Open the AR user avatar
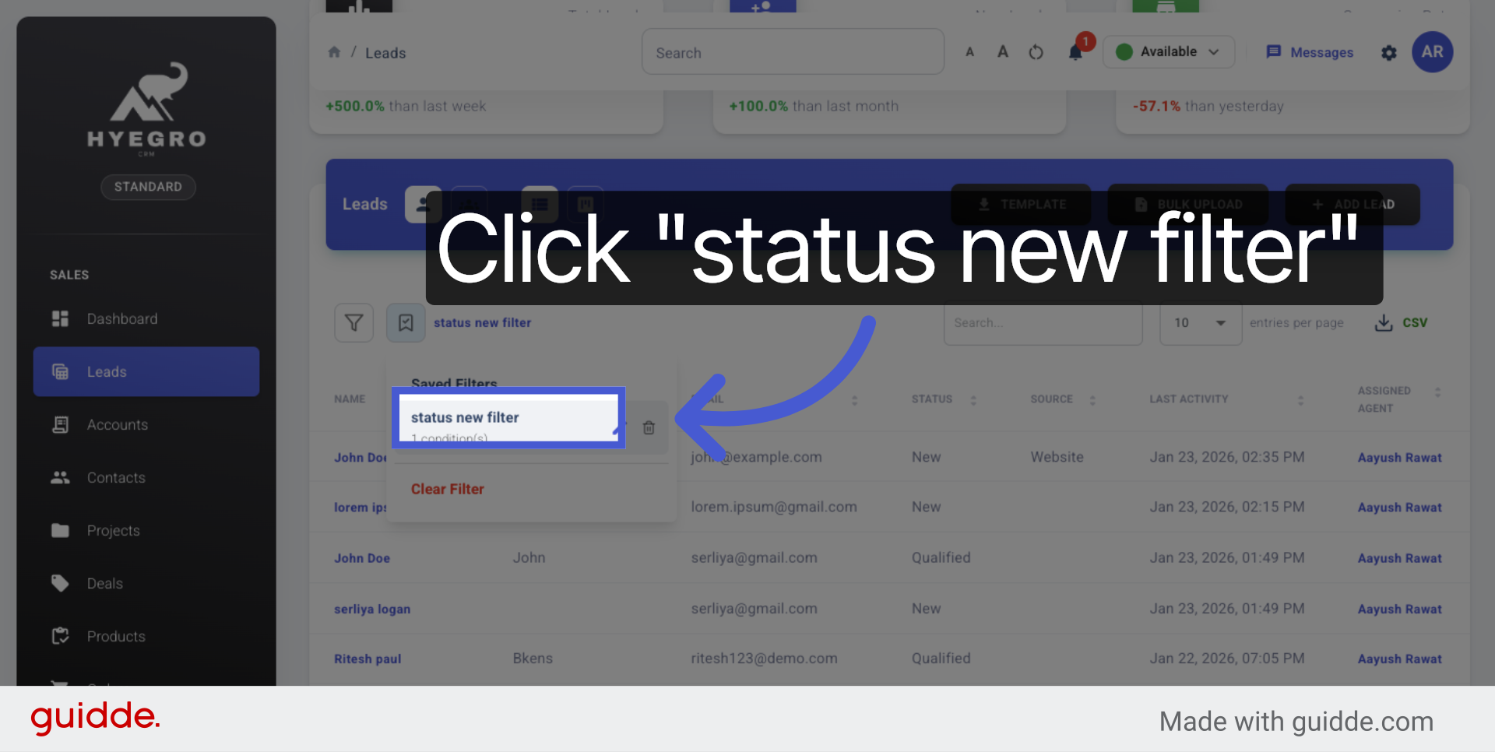The height and width of the screenshot is (752, 1495). tap(1433, 52)
